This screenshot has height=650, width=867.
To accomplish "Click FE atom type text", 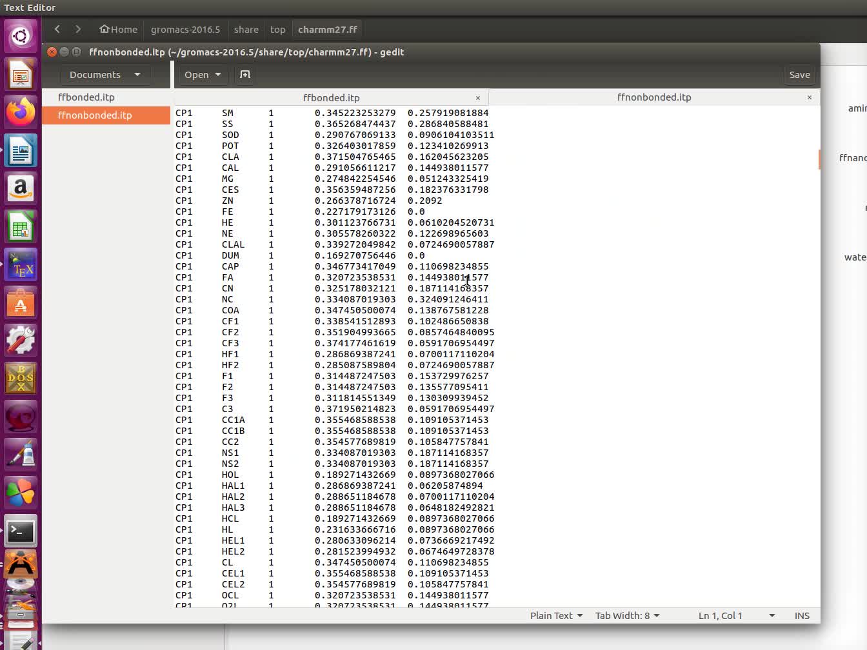I will [228, 212].
